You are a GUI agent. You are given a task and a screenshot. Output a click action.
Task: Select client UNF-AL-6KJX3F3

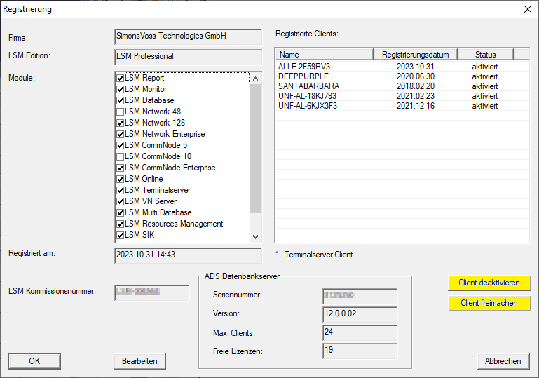pos(307,106)
